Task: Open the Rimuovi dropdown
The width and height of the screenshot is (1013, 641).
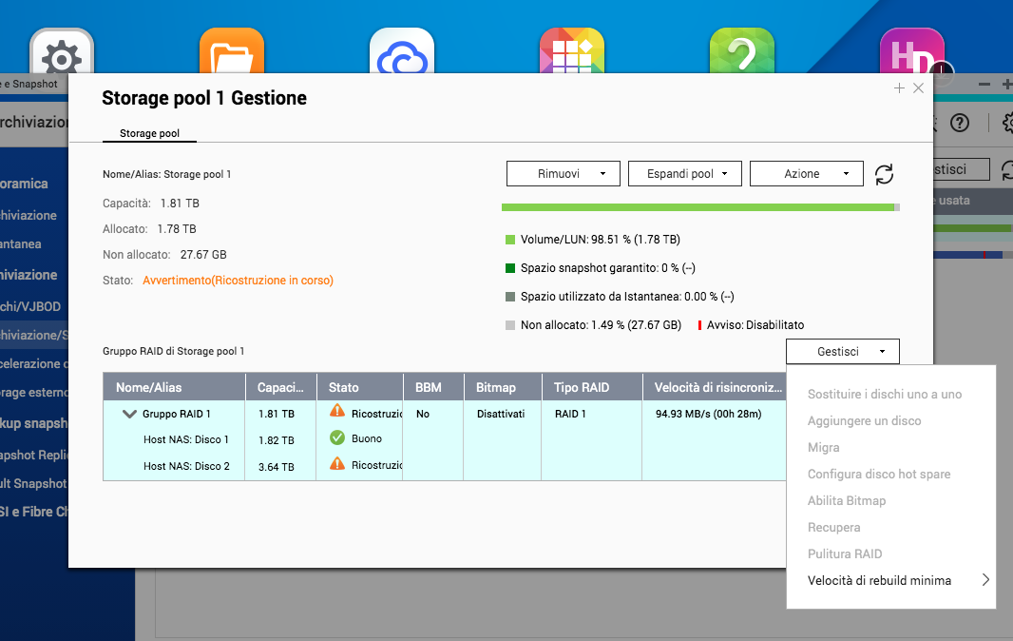Action: [563, 174]
